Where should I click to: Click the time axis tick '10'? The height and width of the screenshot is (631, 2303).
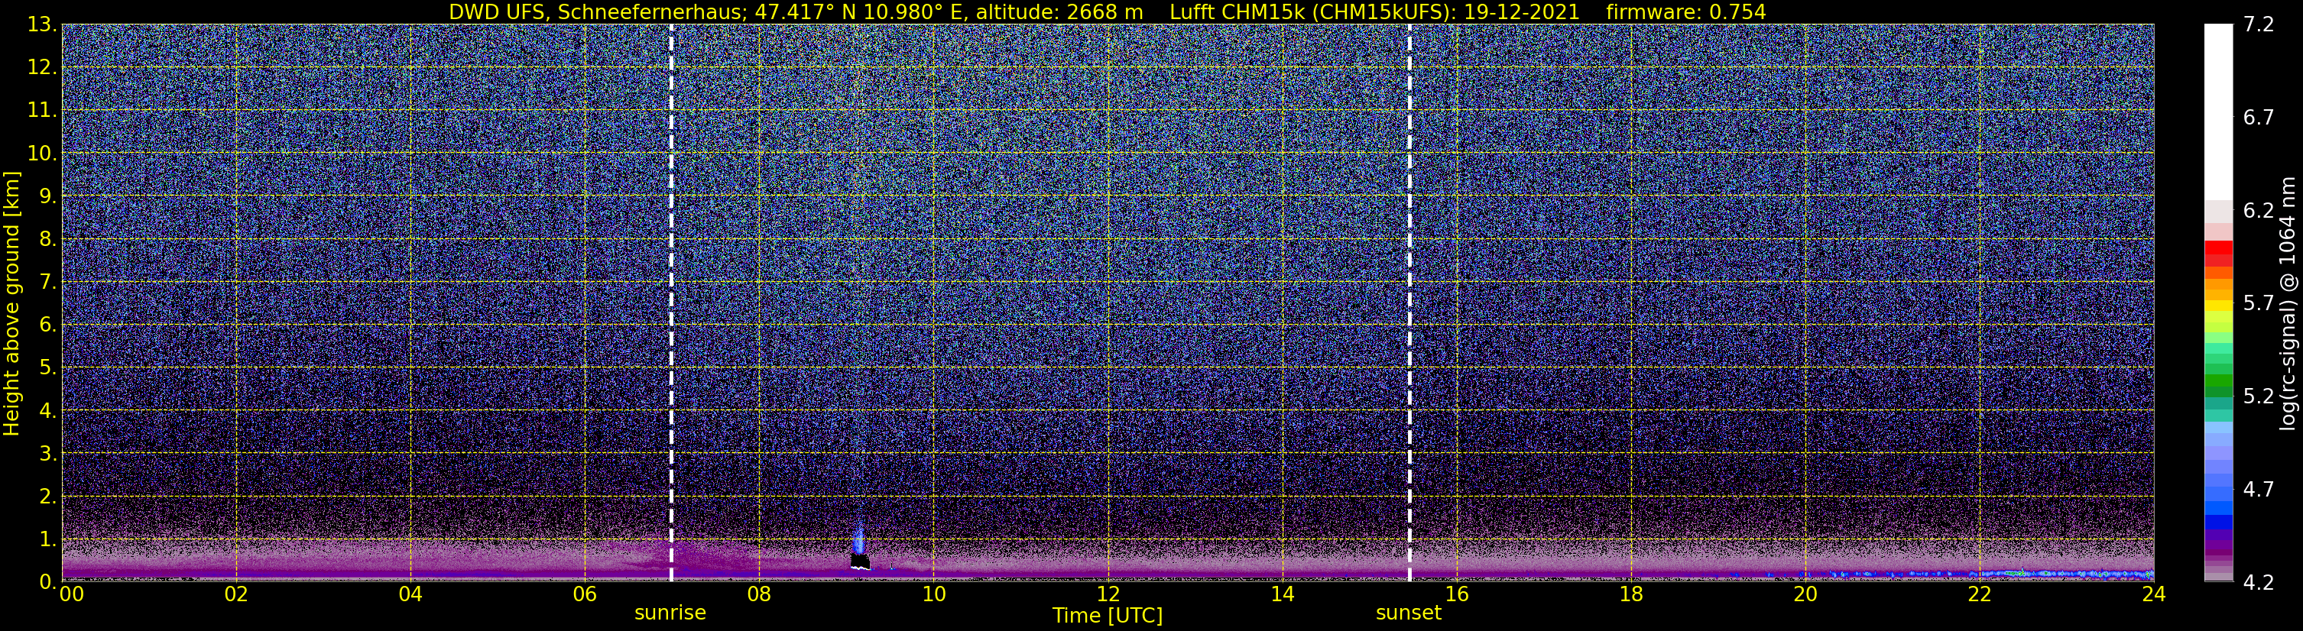933,595
